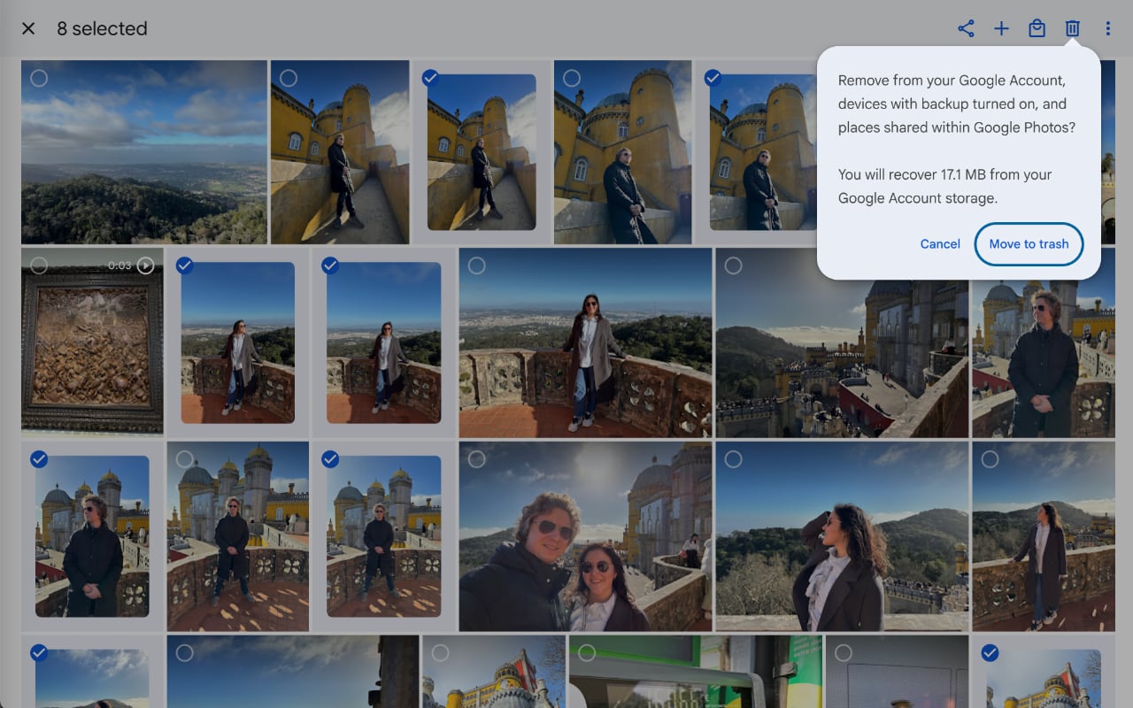The image size is (1133, 708).
Task: Cancel the delete confirmation dialog
Action: 940,244
